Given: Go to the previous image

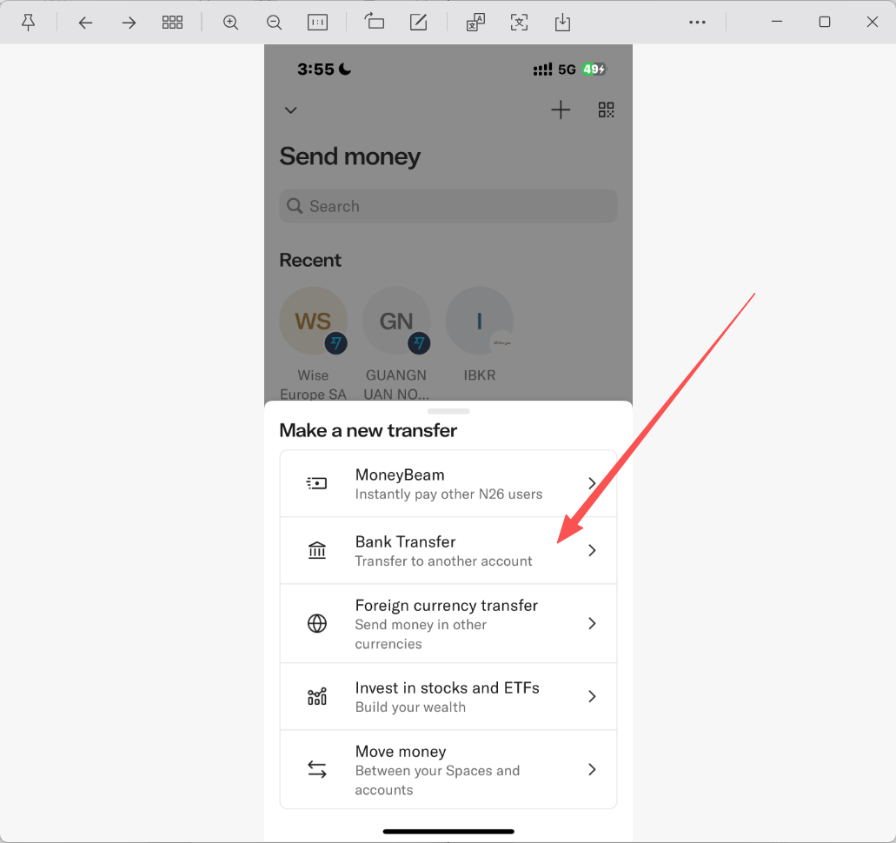Looking at the screenshot, I should pos(86,23).
